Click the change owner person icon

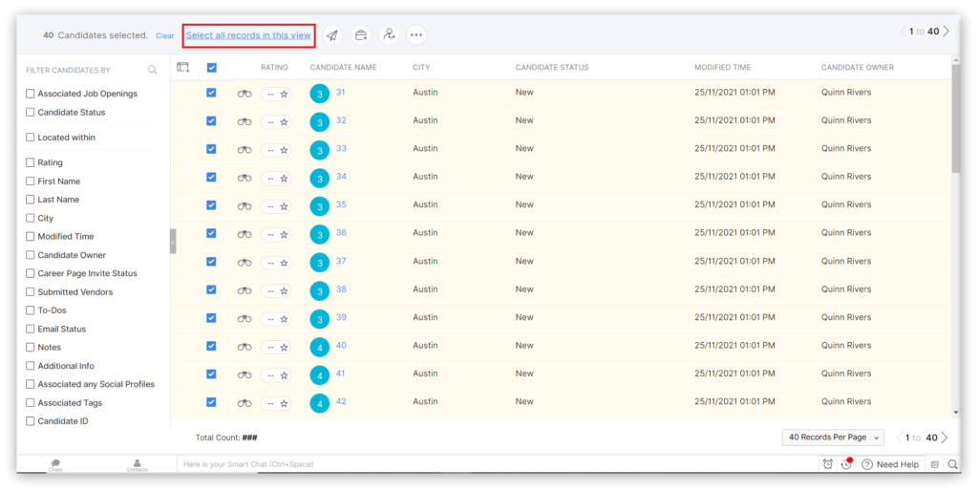(x=388, y=35)
